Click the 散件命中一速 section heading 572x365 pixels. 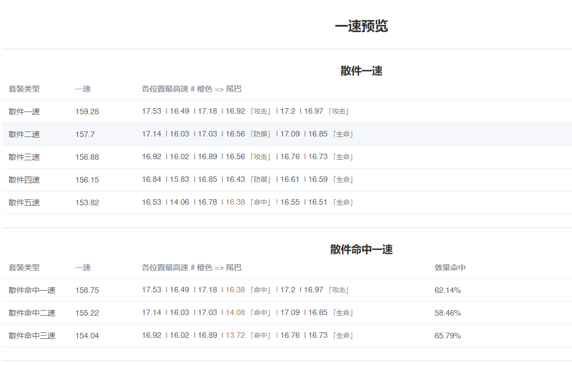click(x=362, y=250)
